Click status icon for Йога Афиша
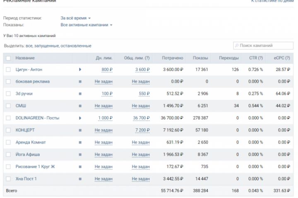The width and height of the screenshot is (298, 198). pyautogui.click(x=80, y=155)
